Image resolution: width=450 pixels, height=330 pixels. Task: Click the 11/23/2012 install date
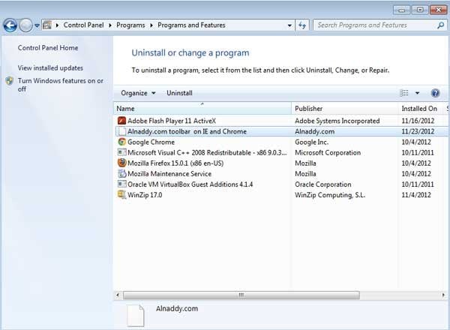418,131
